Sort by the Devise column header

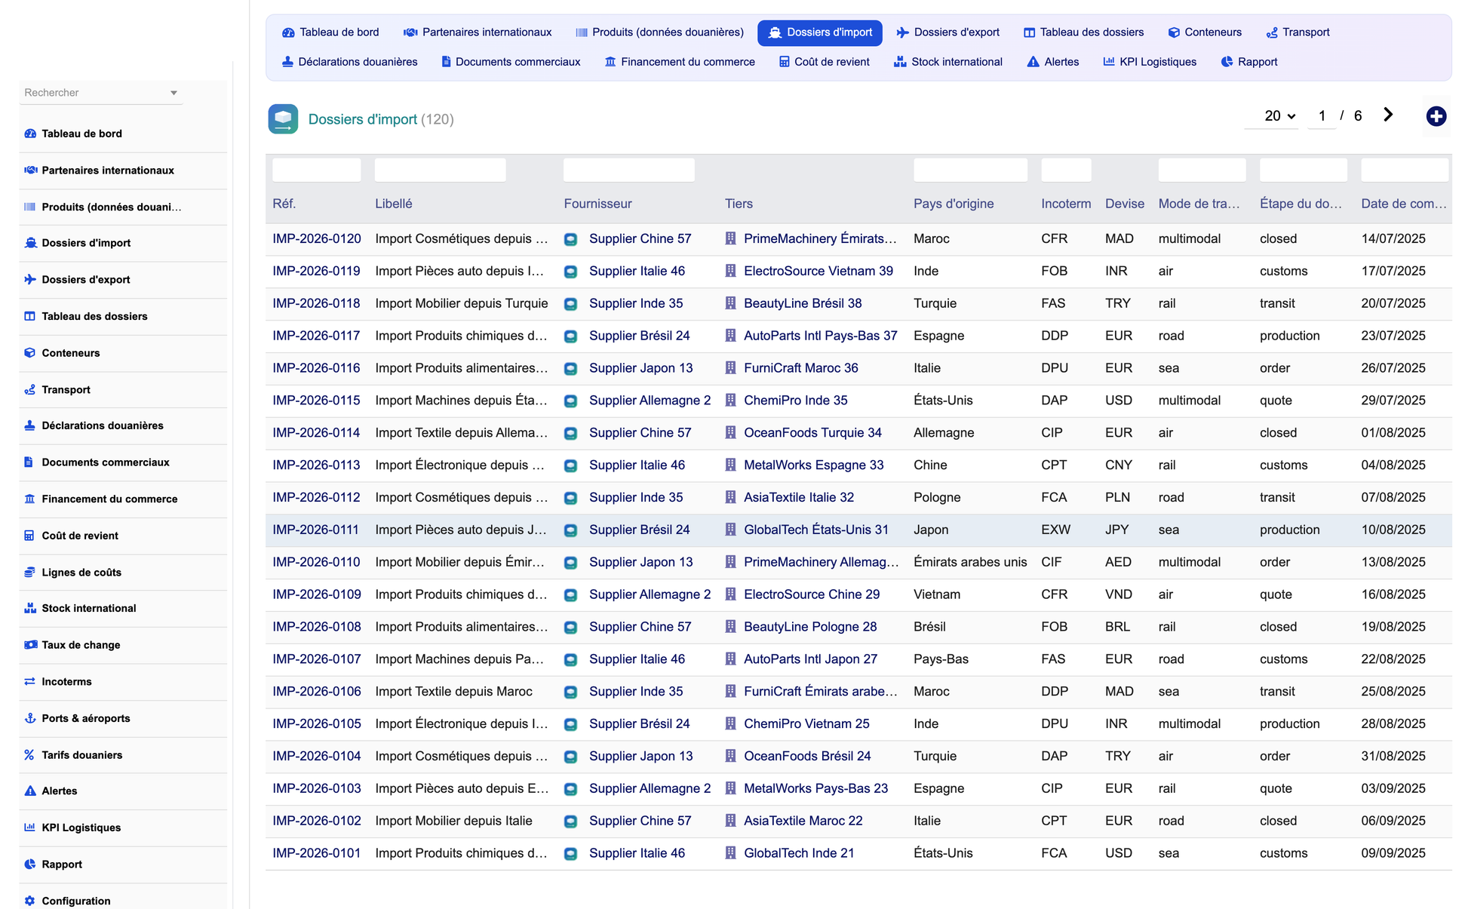pos(1125,204)
